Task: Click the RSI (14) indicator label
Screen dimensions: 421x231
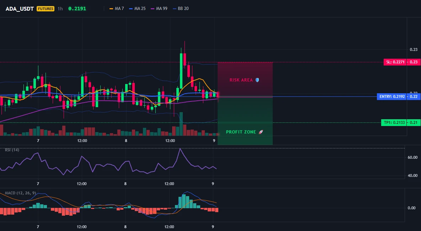Action: point(12,150)
